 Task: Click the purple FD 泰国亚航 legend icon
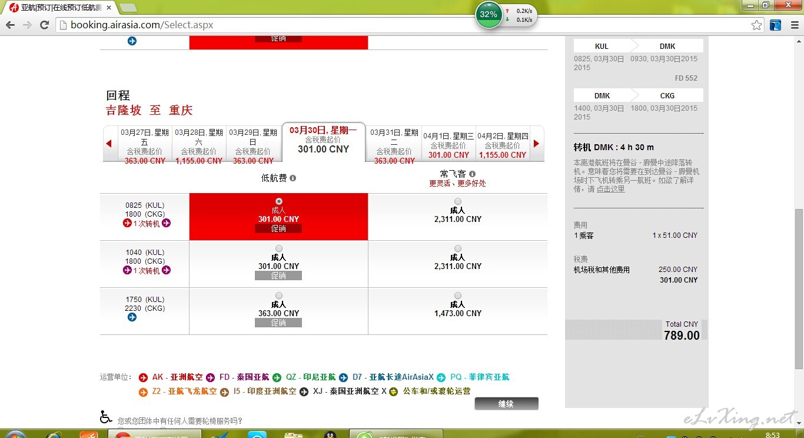(x=211, y=377)
